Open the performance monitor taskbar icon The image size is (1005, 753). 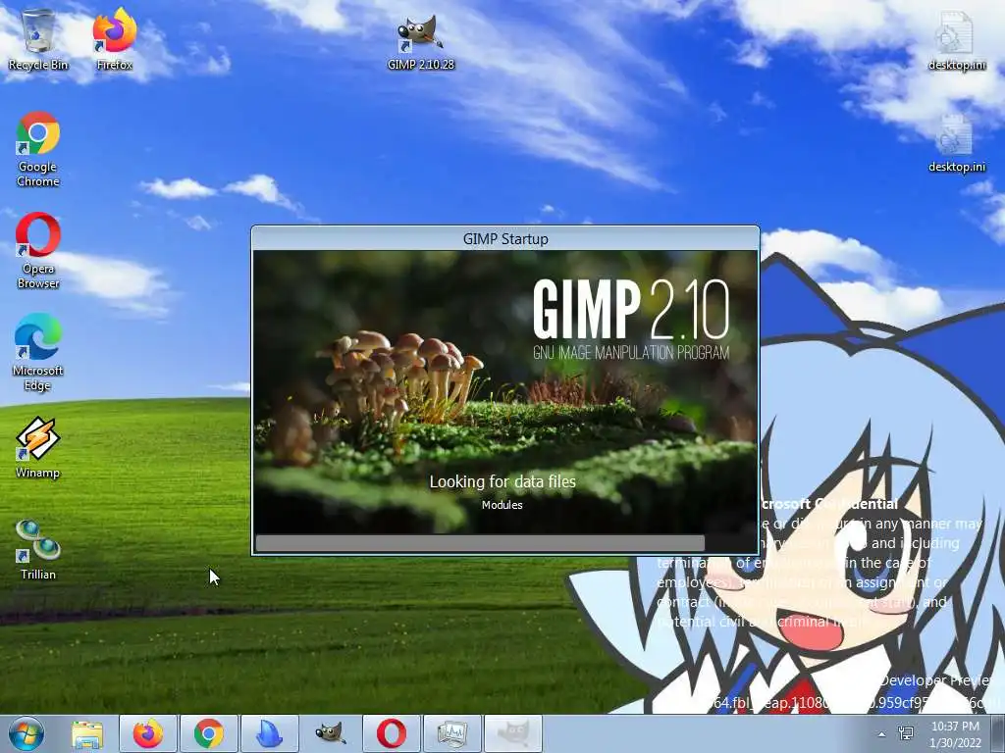point(452,733)
